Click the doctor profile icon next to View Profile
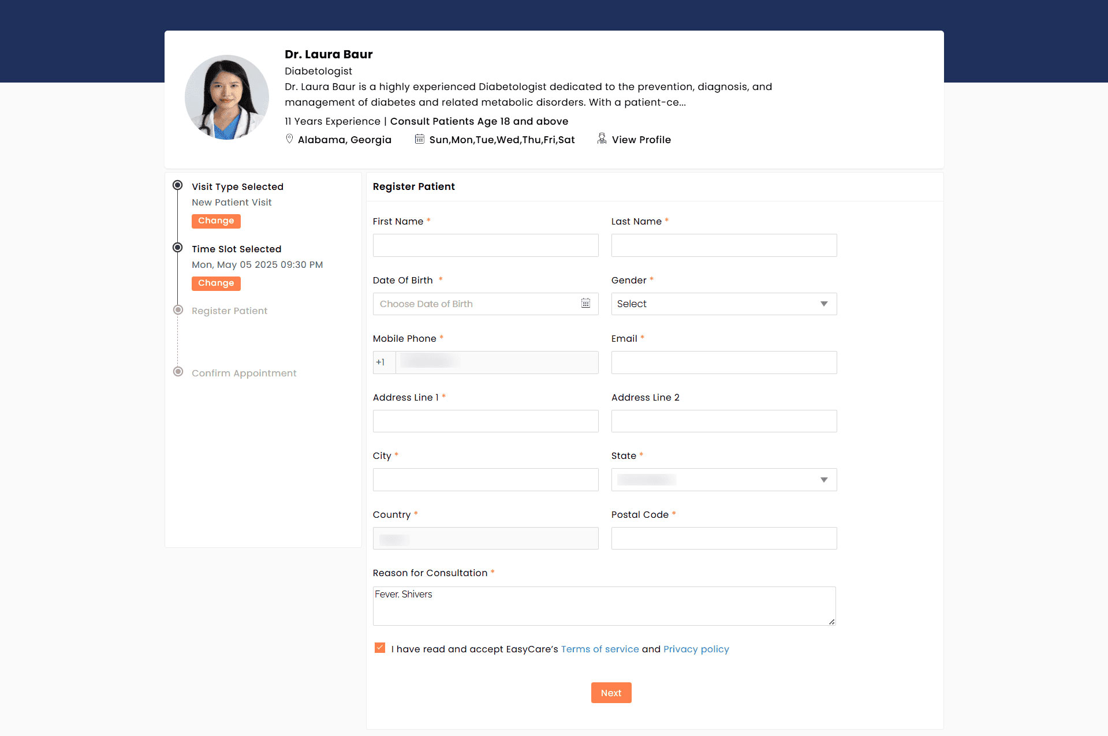The image size is (1108, 736). [x=601, y=139]
